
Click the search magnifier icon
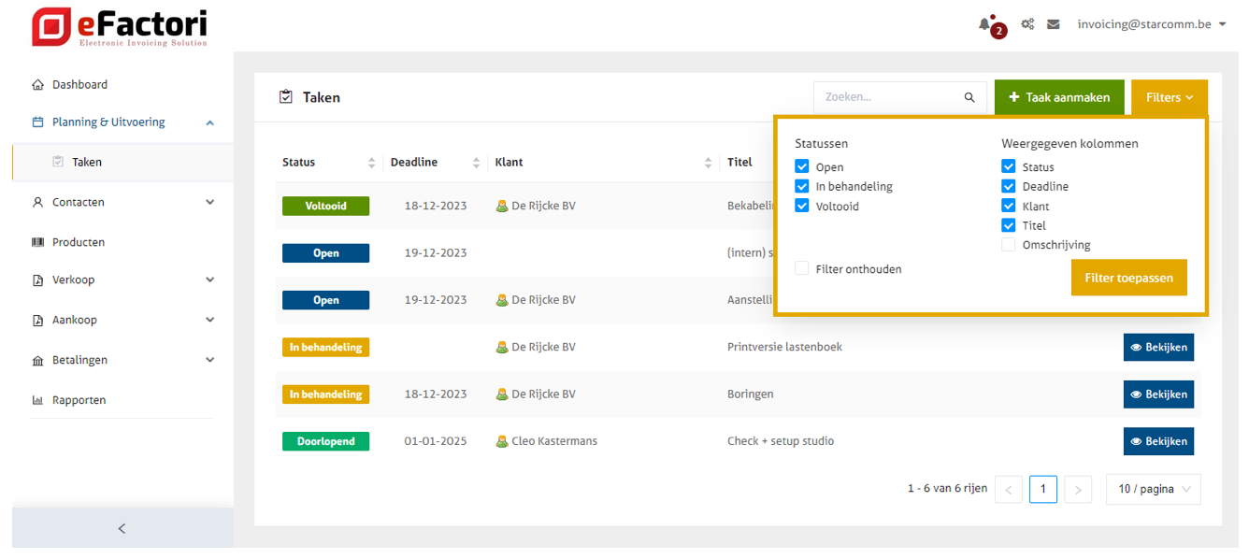click(x=969, y=97)
